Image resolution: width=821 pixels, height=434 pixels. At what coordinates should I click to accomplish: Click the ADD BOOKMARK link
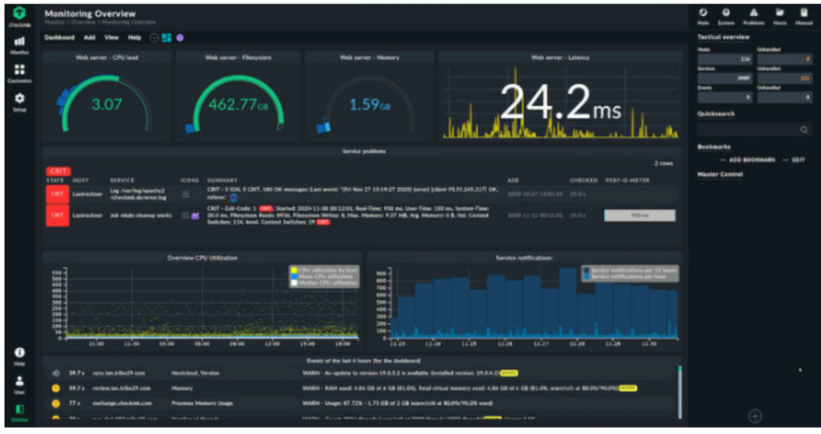(x=752, y=160)
